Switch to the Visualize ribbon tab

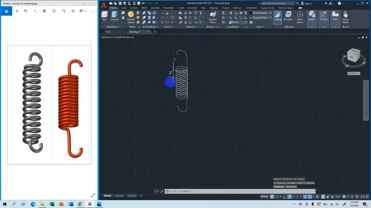(155, 8)
